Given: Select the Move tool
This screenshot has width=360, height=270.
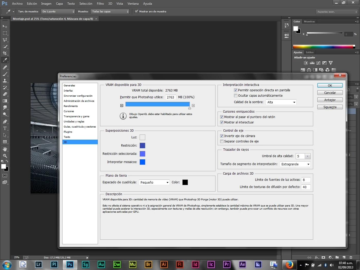Looking at the screenshot, I should pyautogui.click(x=5, y=26).
